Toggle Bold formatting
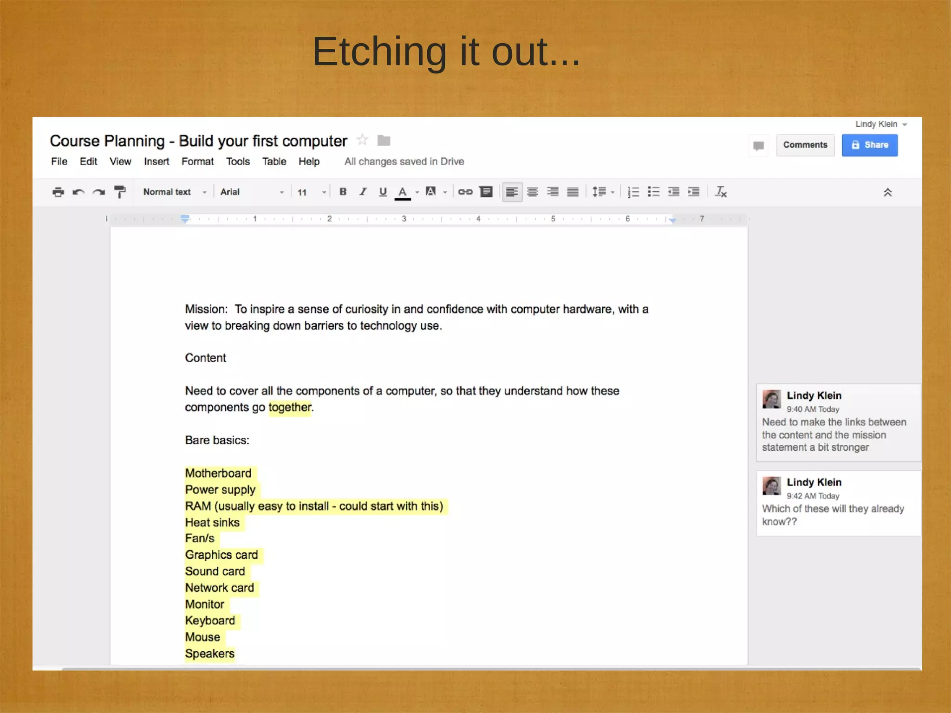Screen dimensions: 951x713 (x=343, y=192)
